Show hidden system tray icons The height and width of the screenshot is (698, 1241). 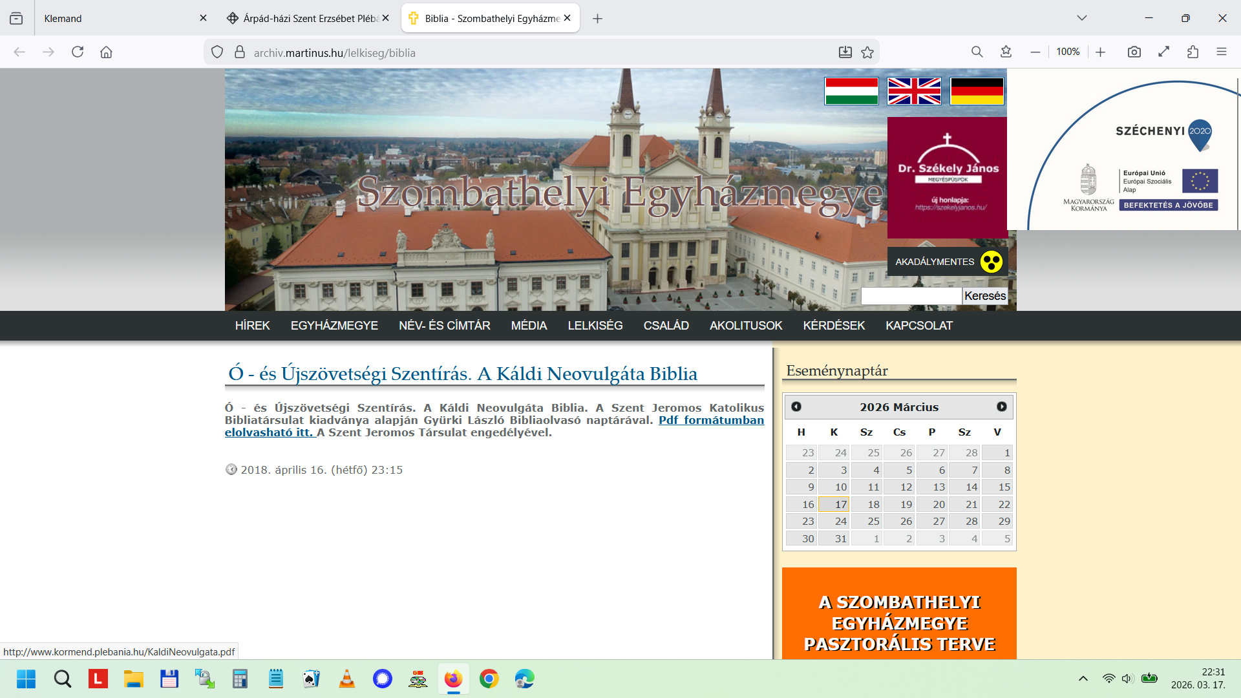(x=1083, y=679)
